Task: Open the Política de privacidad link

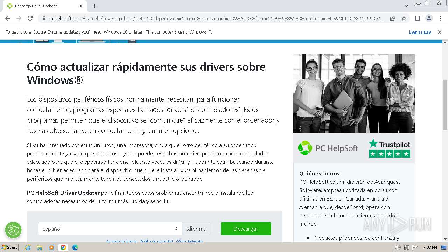Action: coord(156,241)
